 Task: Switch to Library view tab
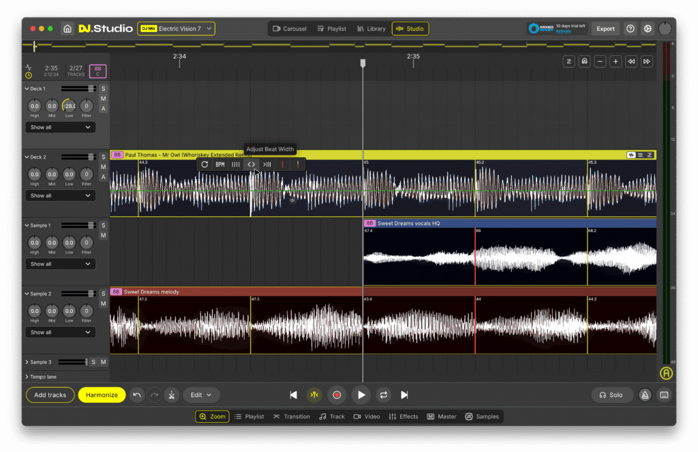coord(371,29)
